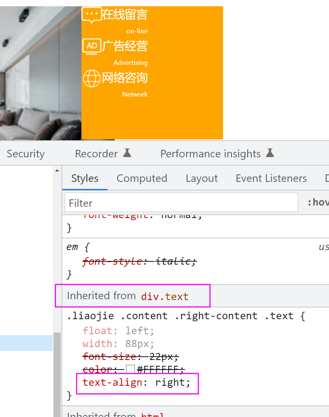Screen dimensions: 329x417
Task: Click the html inherited element link
Action: (x=152, y=415)
